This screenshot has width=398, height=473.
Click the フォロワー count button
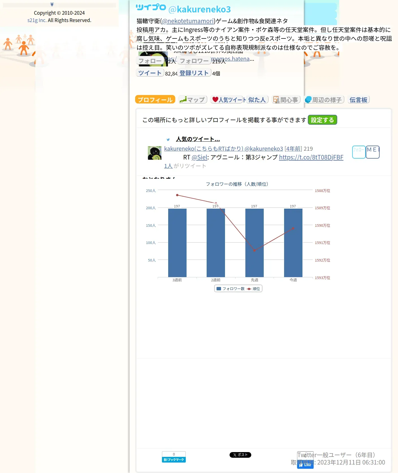194,61
